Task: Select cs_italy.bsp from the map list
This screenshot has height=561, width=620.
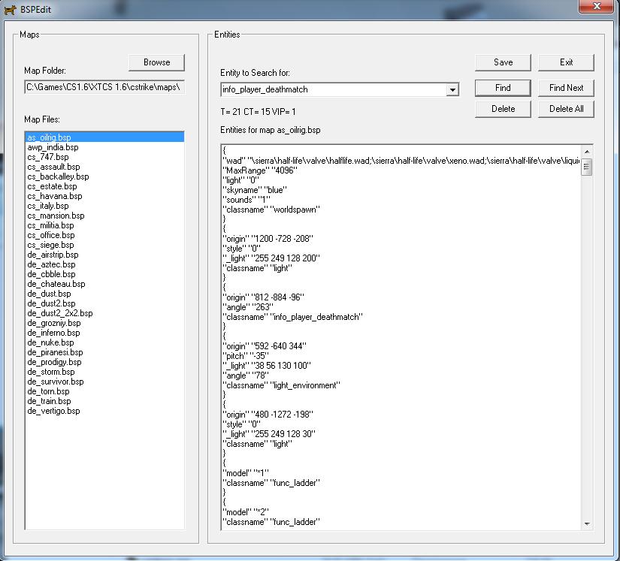Action: 48,206
